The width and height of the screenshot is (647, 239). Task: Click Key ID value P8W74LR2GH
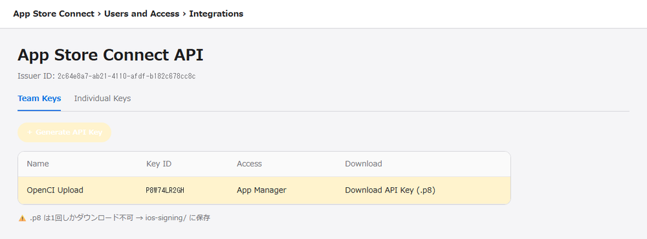point(165,190)
